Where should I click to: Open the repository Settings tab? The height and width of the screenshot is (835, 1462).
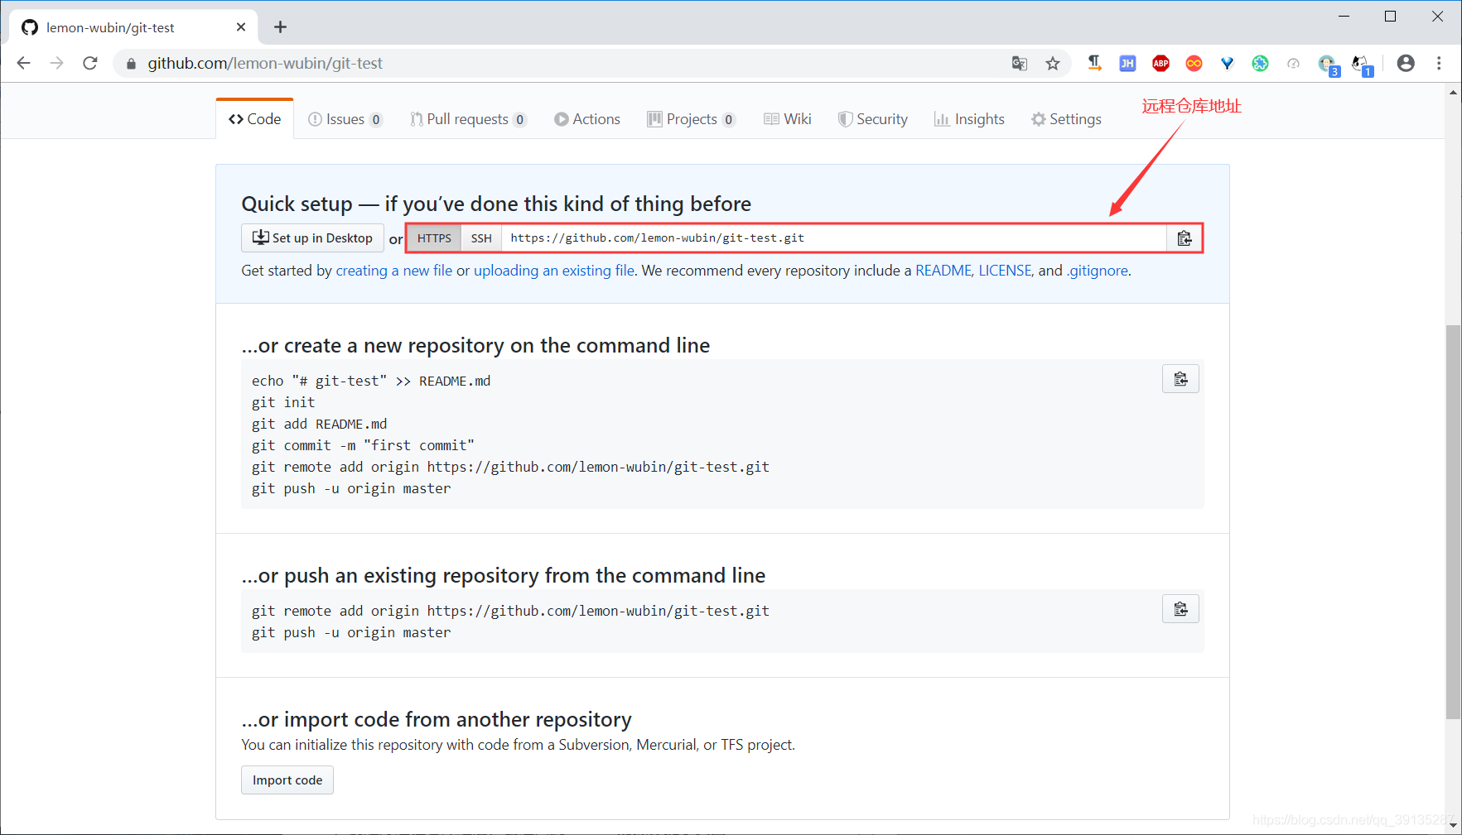pyautogui.click(x=1066, y=119)
